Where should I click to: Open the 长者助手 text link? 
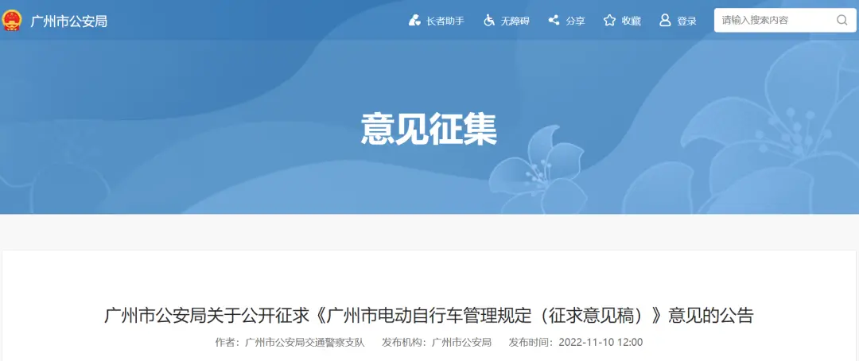coord(445,21)
